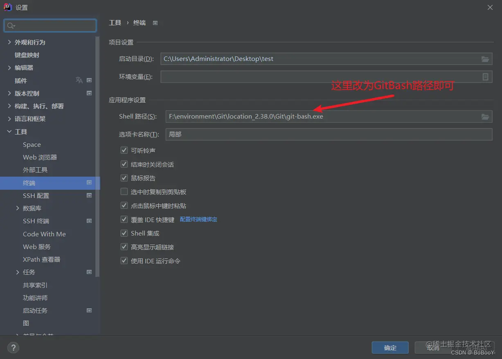Click the settings tree vertical scrollbar
The width and height of the screenshot is (502, 359).
point(97,157)
